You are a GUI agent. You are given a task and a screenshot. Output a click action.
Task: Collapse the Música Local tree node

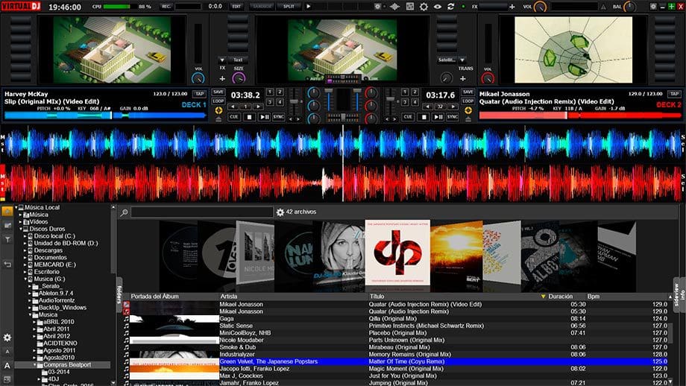click(x=16, y=207)
